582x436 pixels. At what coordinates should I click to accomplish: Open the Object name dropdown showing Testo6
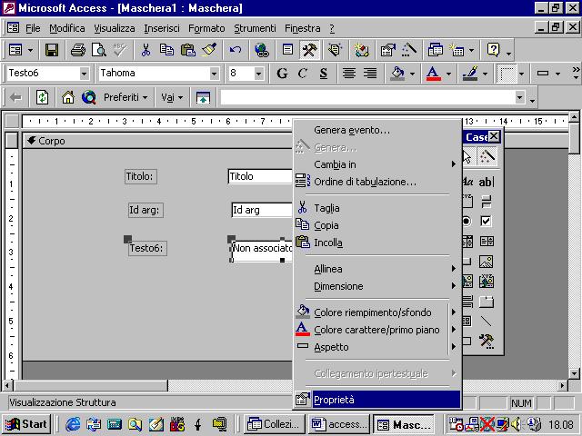pyautogui.click(x=85, y=74)
